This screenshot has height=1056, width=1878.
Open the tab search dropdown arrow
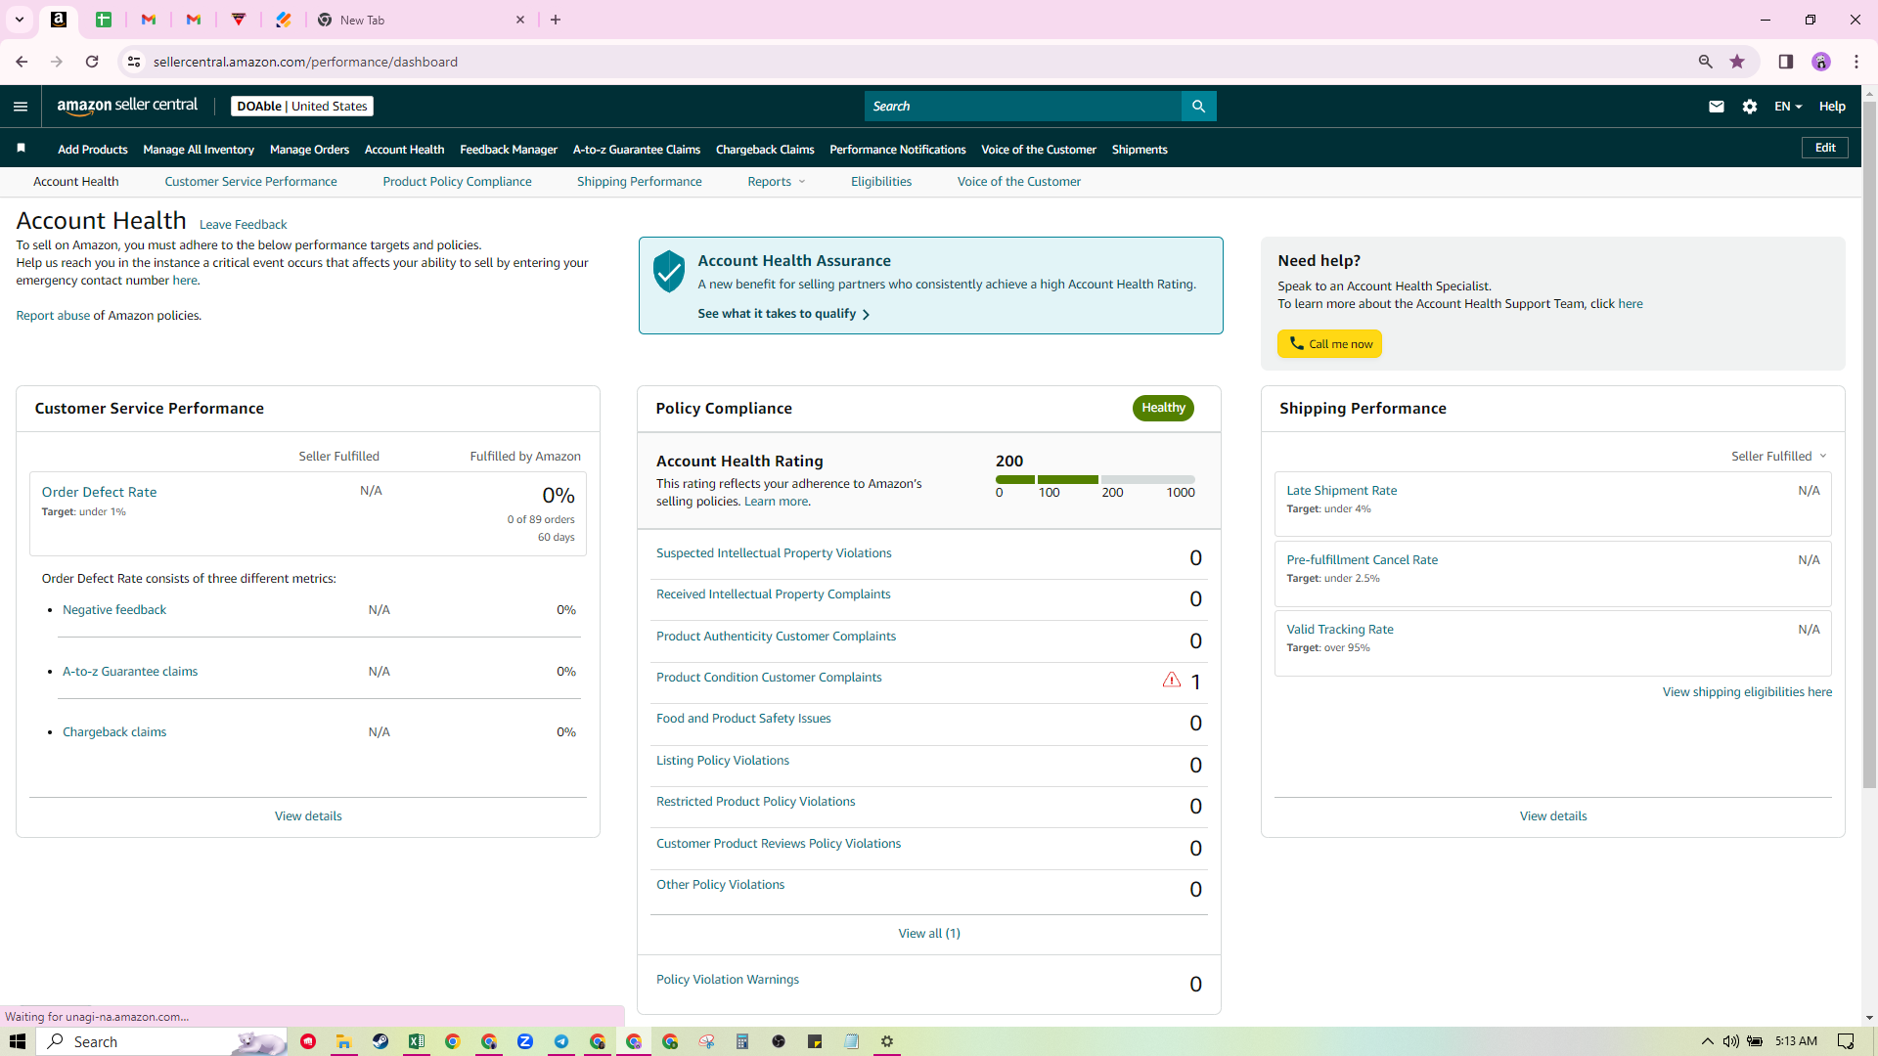pyautogui.click(x=19, y=20)
